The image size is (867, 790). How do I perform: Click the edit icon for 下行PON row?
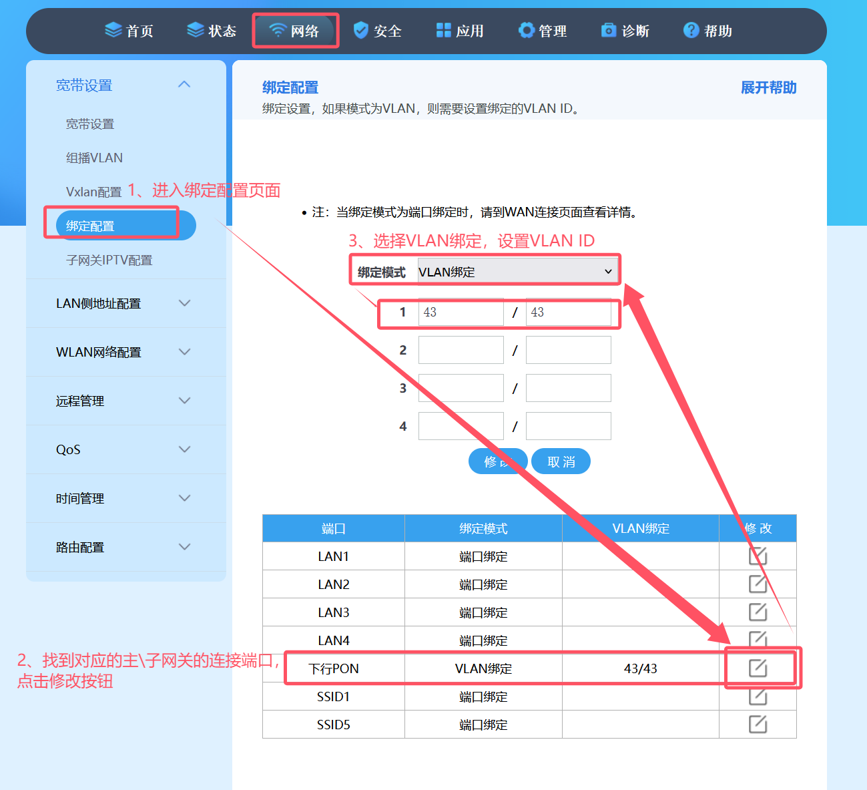tap(758, 668)
